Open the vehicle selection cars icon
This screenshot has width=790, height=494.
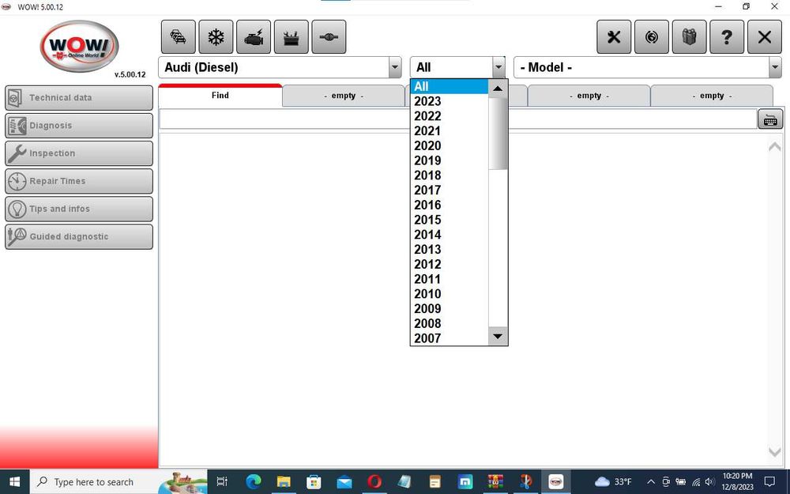coord(179,37)
